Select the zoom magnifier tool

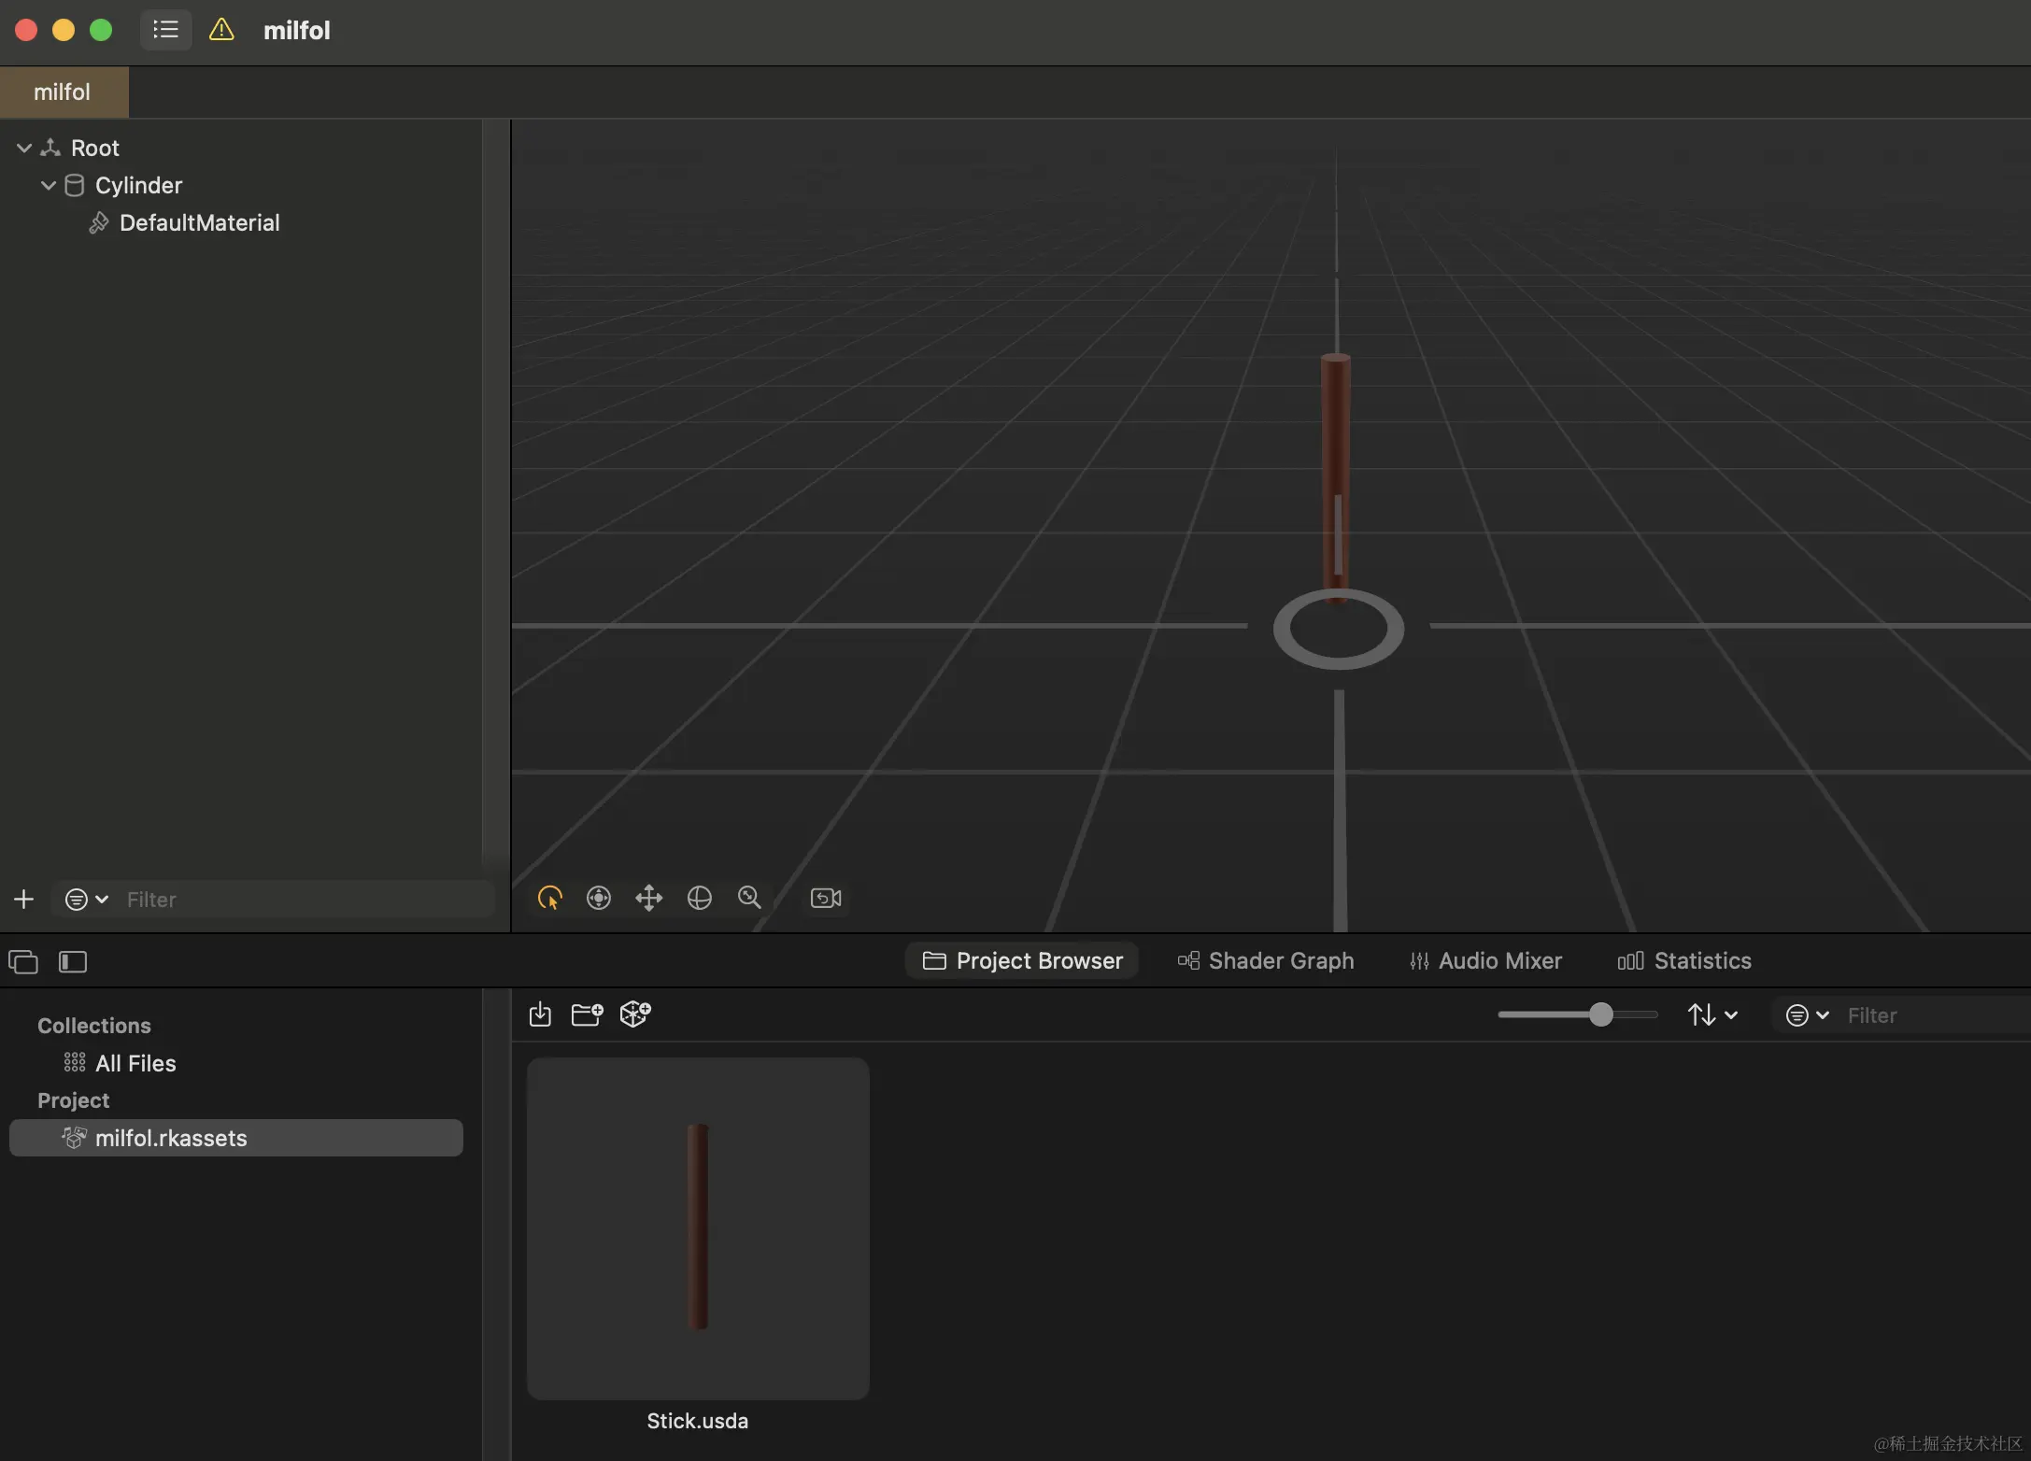click(x=749, y=898)
